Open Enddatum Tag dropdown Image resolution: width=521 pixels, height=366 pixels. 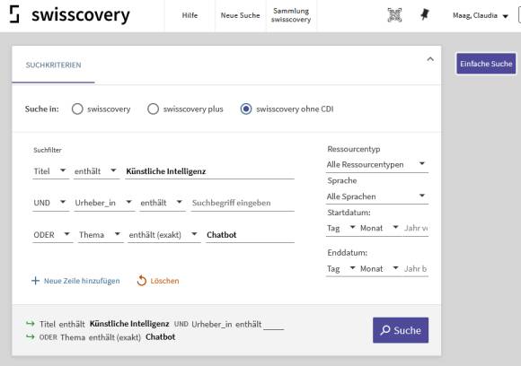tap(341, 268)
